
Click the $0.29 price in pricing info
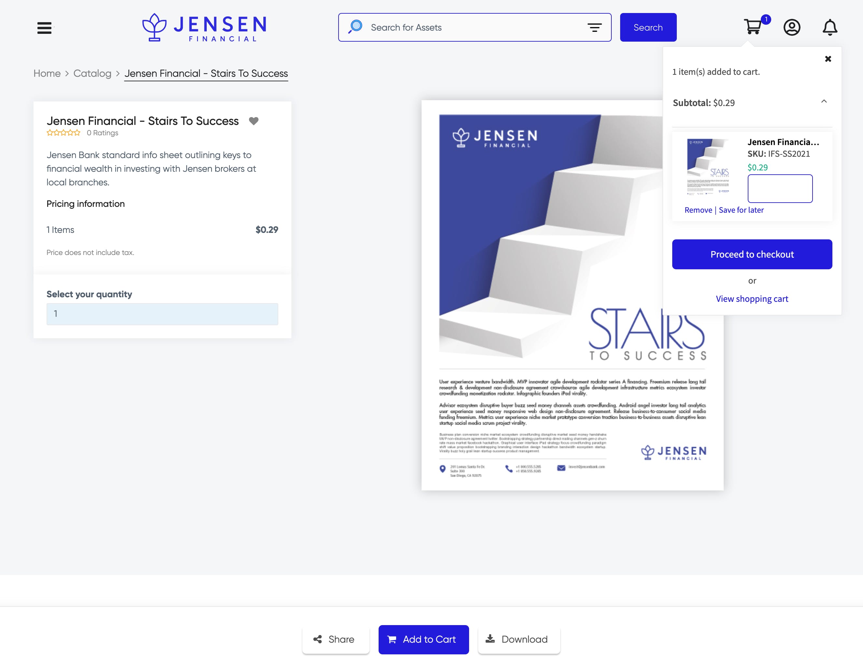(267, 230)
